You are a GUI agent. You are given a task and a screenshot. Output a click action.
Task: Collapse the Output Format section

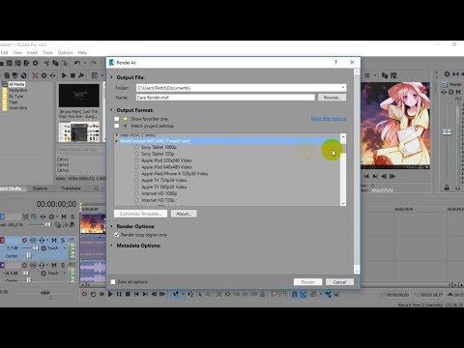(x=112, y=110)
